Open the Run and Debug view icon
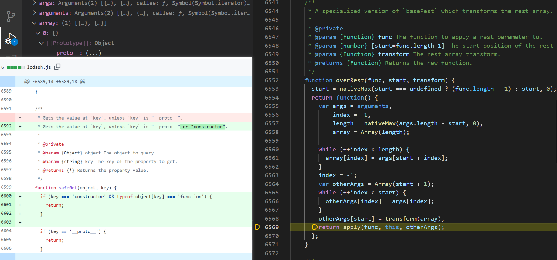Image resolution: width=557 pixels, height=260 pixels. click(12, 39)
